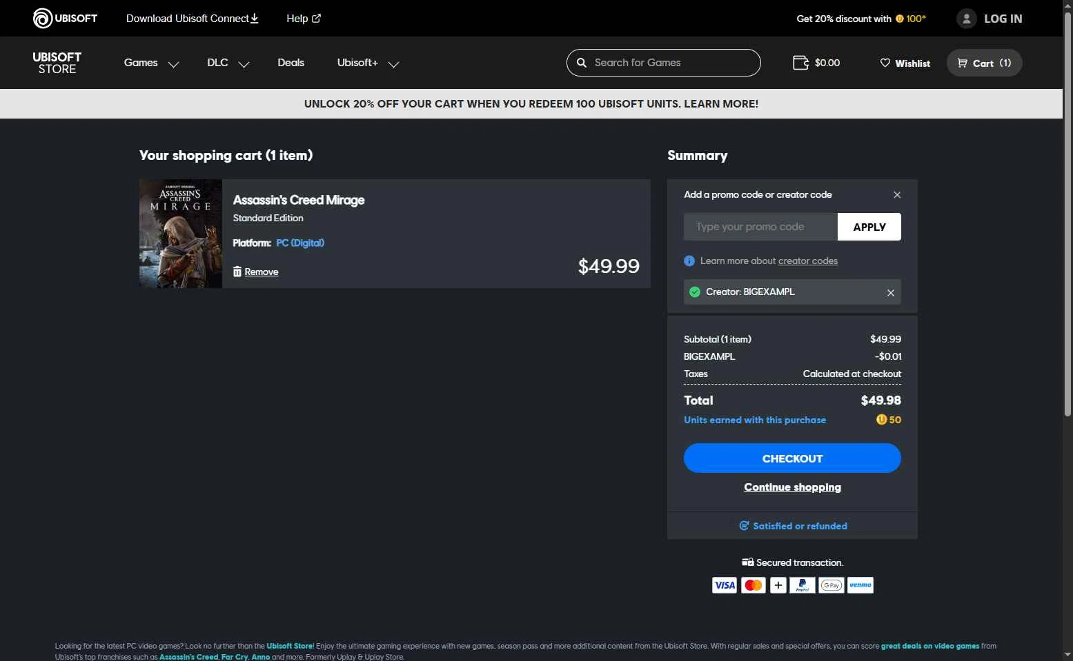Click the Secured transaction lock icon
Viewport: 1073px width, 661px height.
coord(747,562)
